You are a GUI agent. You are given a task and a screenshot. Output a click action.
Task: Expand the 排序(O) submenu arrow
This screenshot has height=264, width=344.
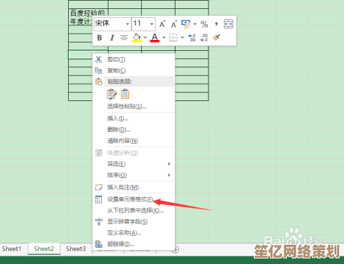click(x=169, y=175)
